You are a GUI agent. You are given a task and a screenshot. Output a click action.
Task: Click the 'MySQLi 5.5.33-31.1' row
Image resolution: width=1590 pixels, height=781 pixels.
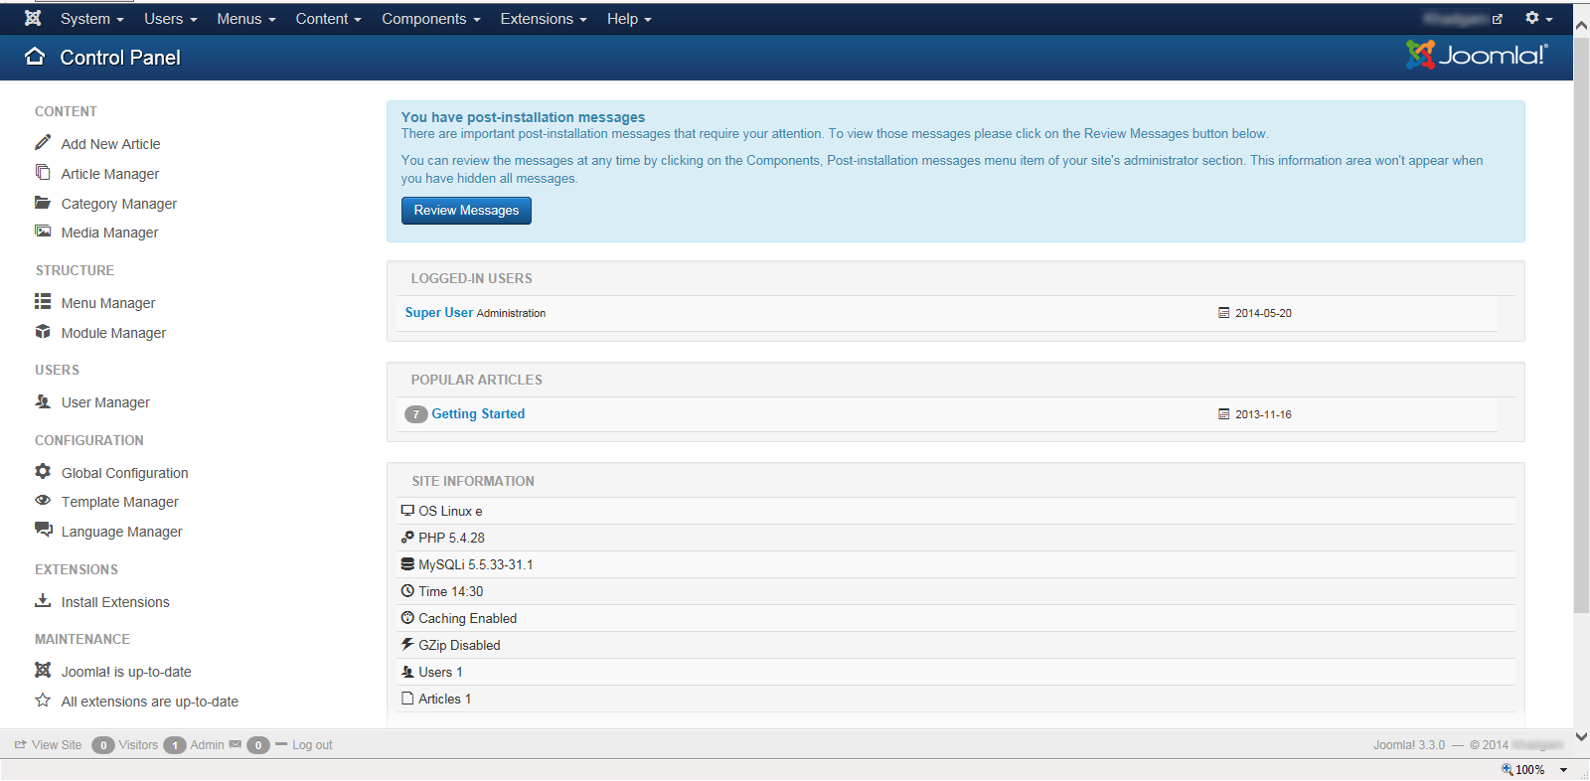(x=958, y=564)
